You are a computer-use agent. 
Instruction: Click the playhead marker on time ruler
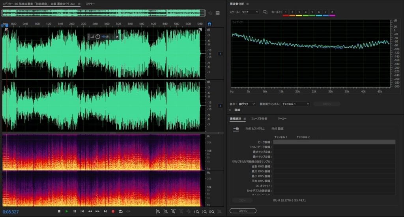pyautogui.click(x=6, y=26)
